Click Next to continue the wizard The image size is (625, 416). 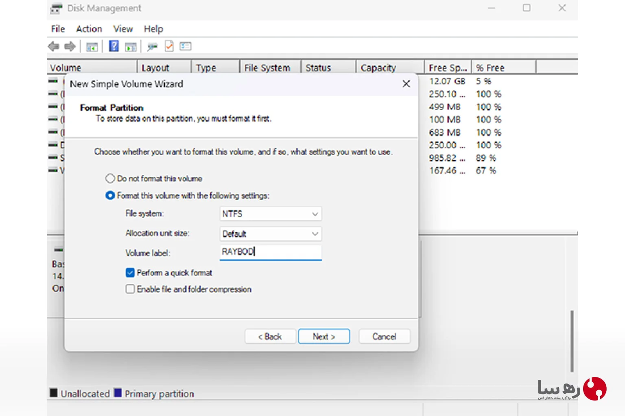click(324, 336)
